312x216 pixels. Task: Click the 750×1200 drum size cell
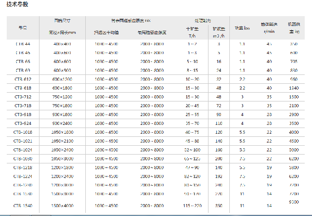[62, 97]
